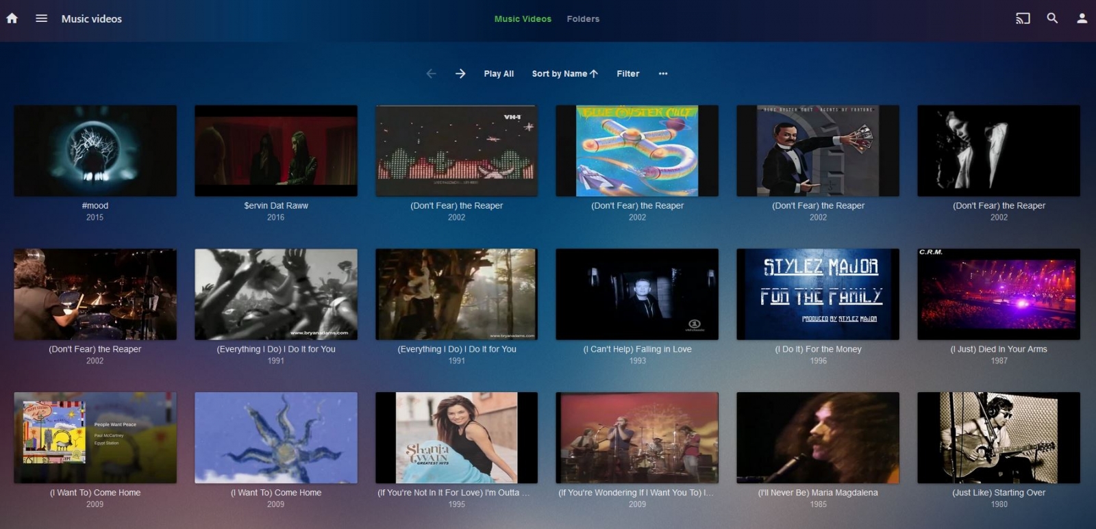This screenshot has height=529, width=1096.
Task: Open the #mood video thumbnail
Action: pos(95,151)
